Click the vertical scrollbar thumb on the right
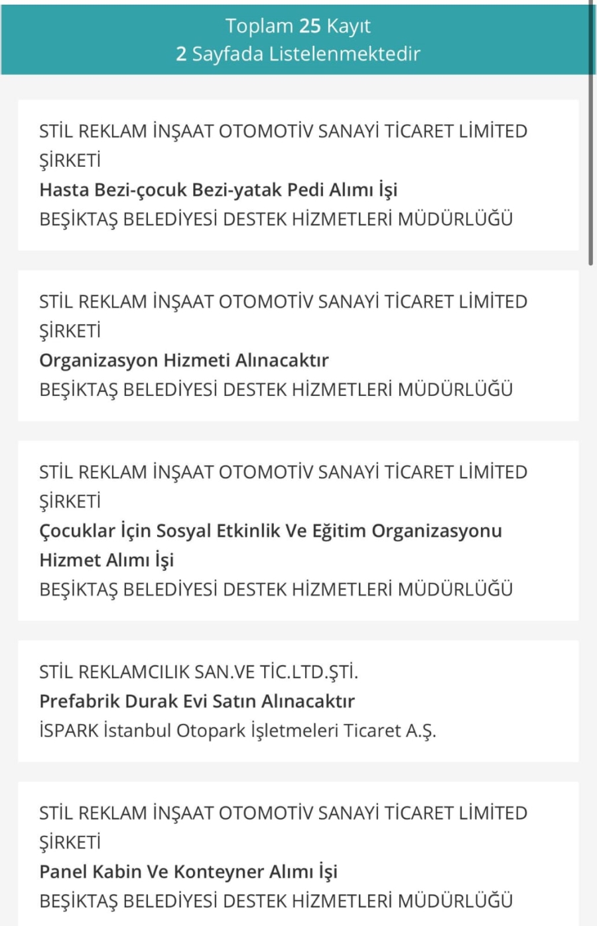Screen dimensions: 597x926 click(591, 133)
